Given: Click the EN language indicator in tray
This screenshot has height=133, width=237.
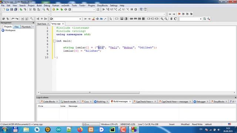Looking at the screenshot, I should [x=201, y=129].
